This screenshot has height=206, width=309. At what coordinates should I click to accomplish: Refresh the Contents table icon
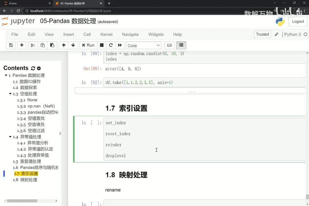click(33, 68)
